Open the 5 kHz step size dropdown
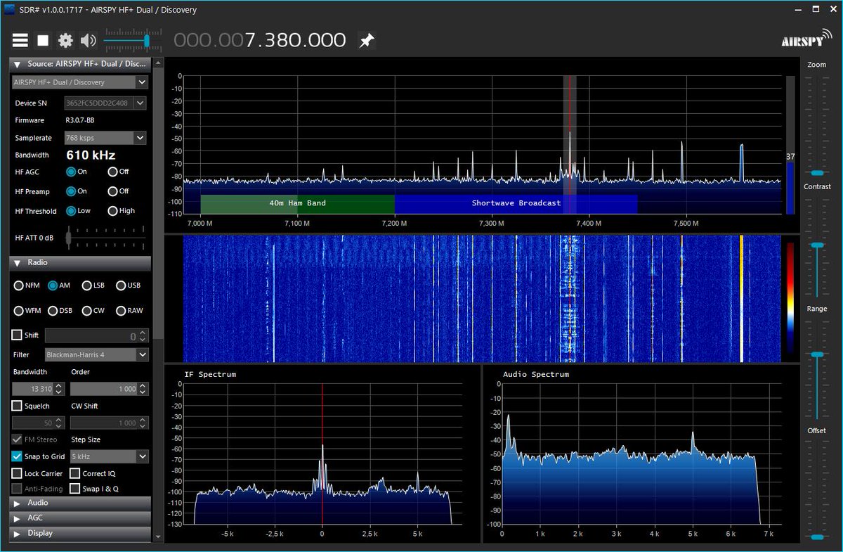This screenshot has width=843, height=552. (109, 456)
